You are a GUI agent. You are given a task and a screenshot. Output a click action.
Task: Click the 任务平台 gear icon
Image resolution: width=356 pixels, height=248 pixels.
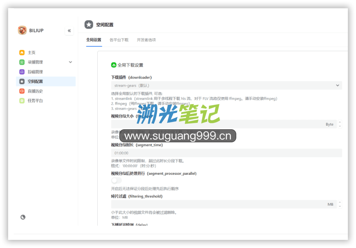point(22,101)
